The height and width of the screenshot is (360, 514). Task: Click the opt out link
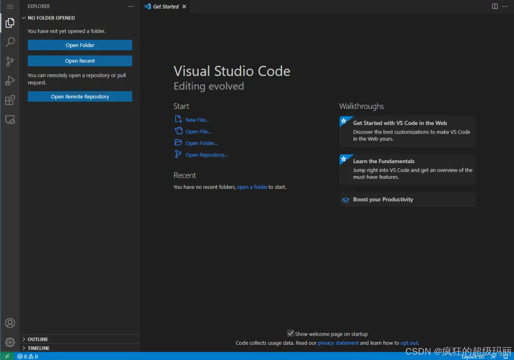point(409,343)
